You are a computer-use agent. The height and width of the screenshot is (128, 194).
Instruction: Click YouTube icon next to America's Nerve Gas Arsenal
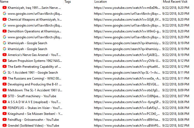pos(5,55)
